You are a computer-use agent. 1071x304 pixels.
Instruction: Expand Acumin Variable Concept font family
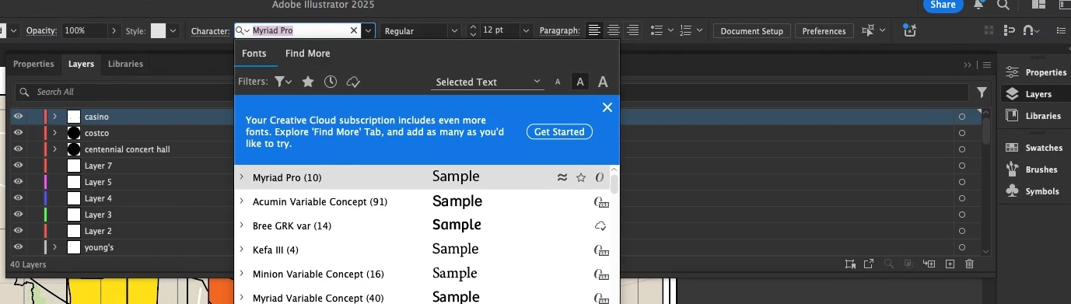[x=242, y=201]
